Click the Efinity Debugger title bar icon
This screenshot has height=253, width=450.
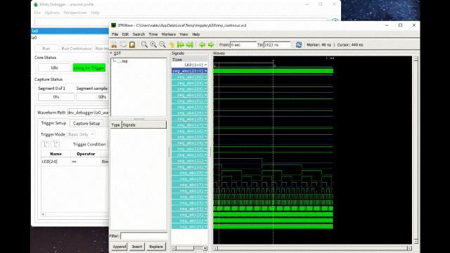click(x=36, y=4)
